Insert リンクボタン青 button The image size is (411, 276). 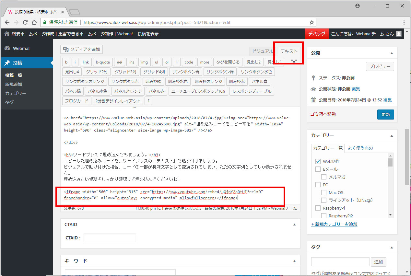click(186, 72)
